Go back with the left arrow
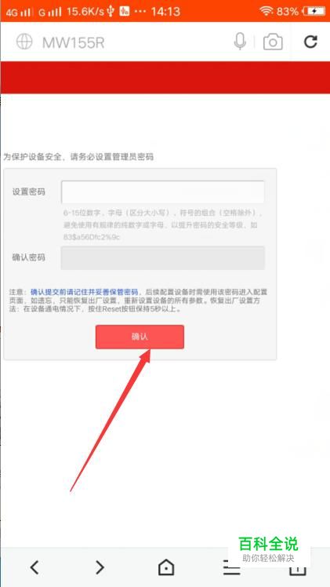Screen dimensions: 330x587 point(34,567)
